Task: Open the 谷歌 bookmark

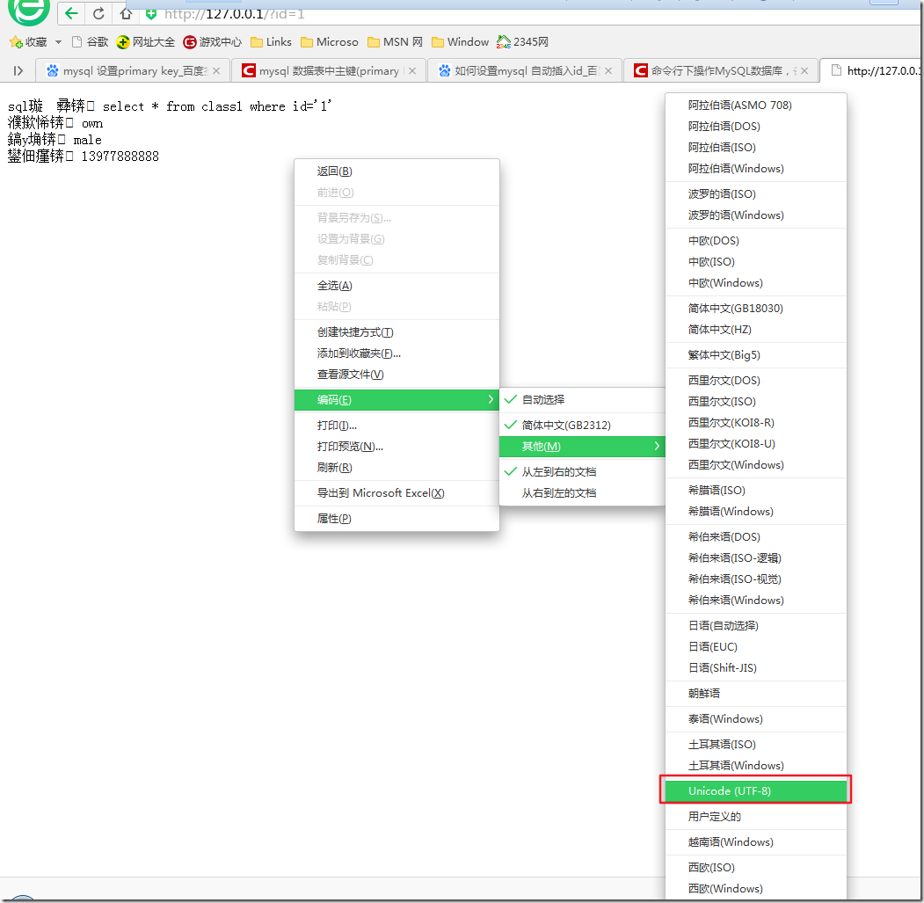Action: (90, 42)
